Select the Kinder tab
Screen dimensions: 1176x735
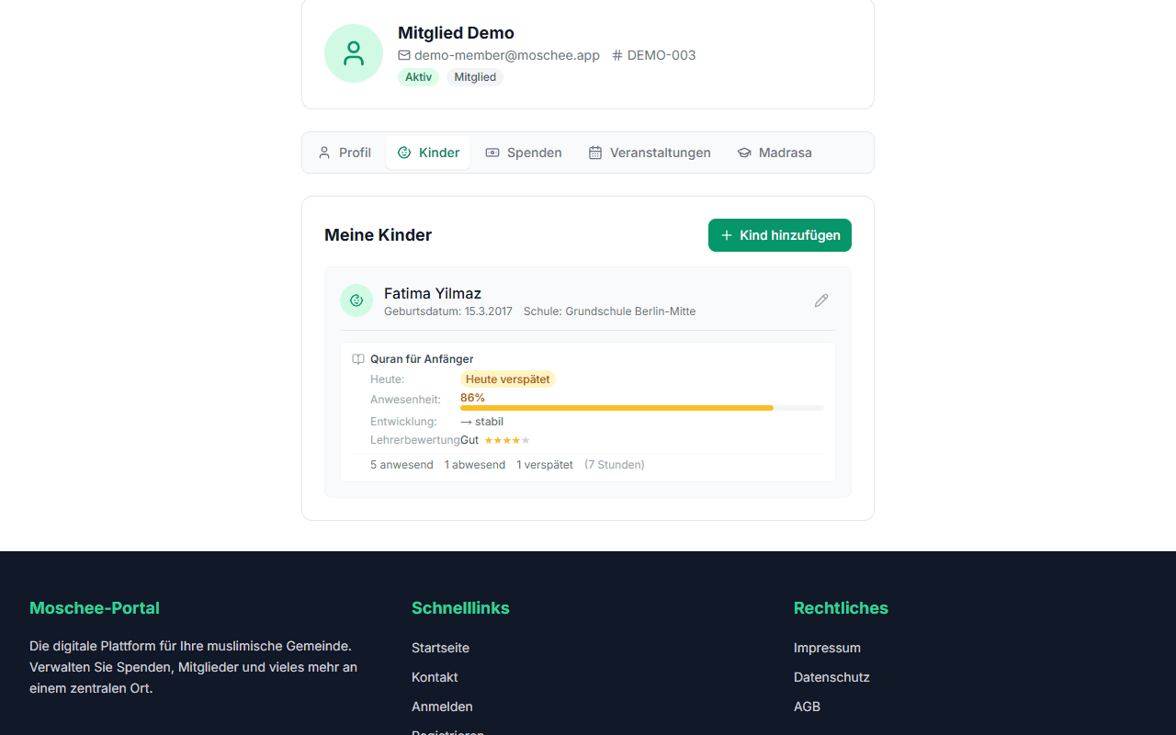pyautogui.click(x=428, y=153)
